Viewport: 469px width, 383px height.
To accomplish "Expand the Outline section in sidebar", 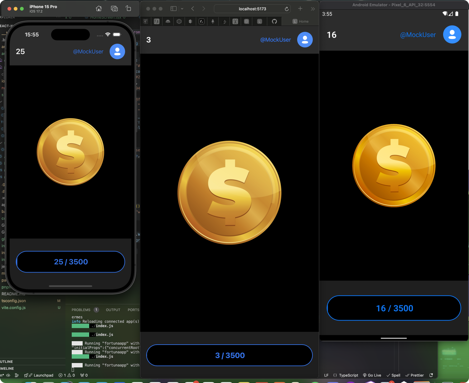I will pyautogui.click(x=7, y=361).
